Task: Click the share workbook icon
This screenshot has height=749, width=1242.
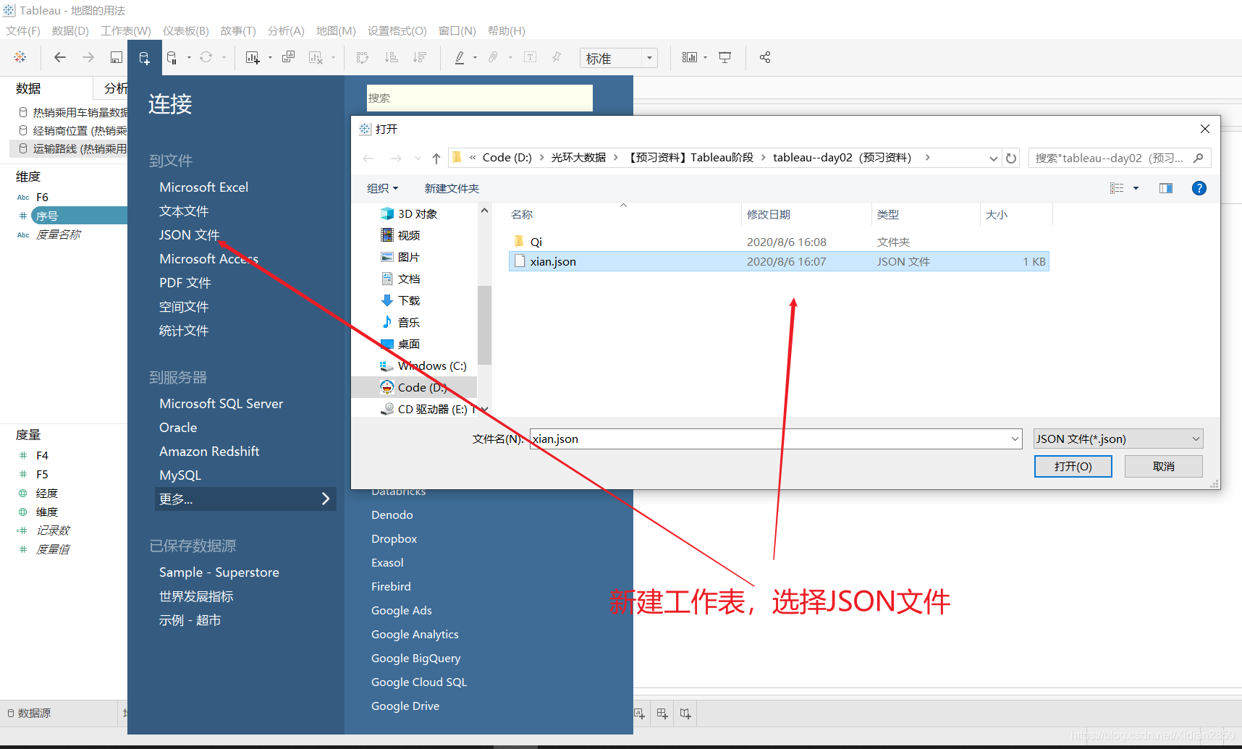Action: (765, 57)
